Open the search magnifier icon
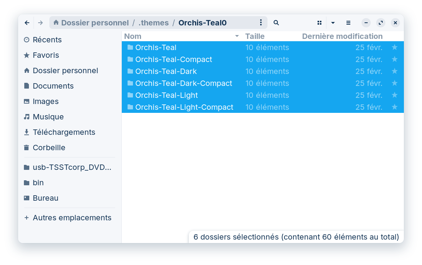The width and height of the screenshot is (422, 265). point(276,23)
